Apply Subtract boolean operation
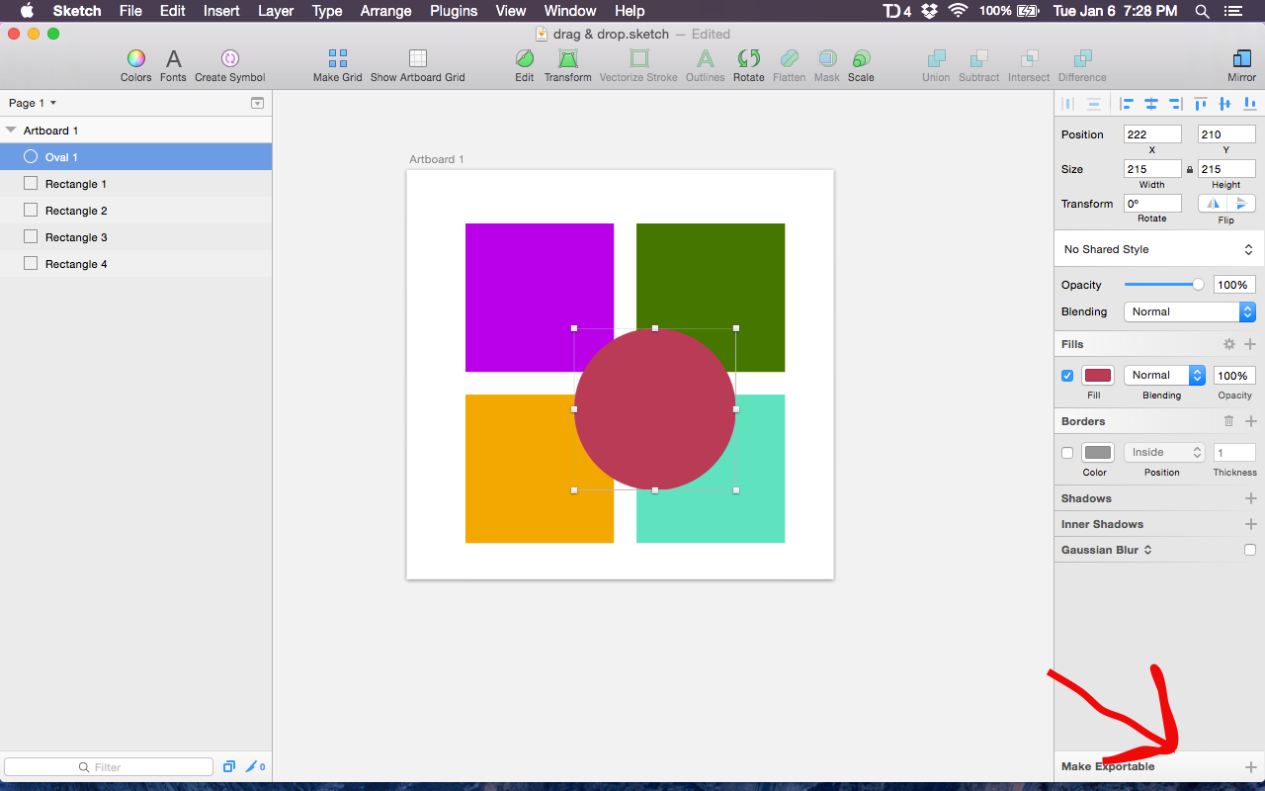The height and width of the screenshot is (791, 1265). (978, 59)
